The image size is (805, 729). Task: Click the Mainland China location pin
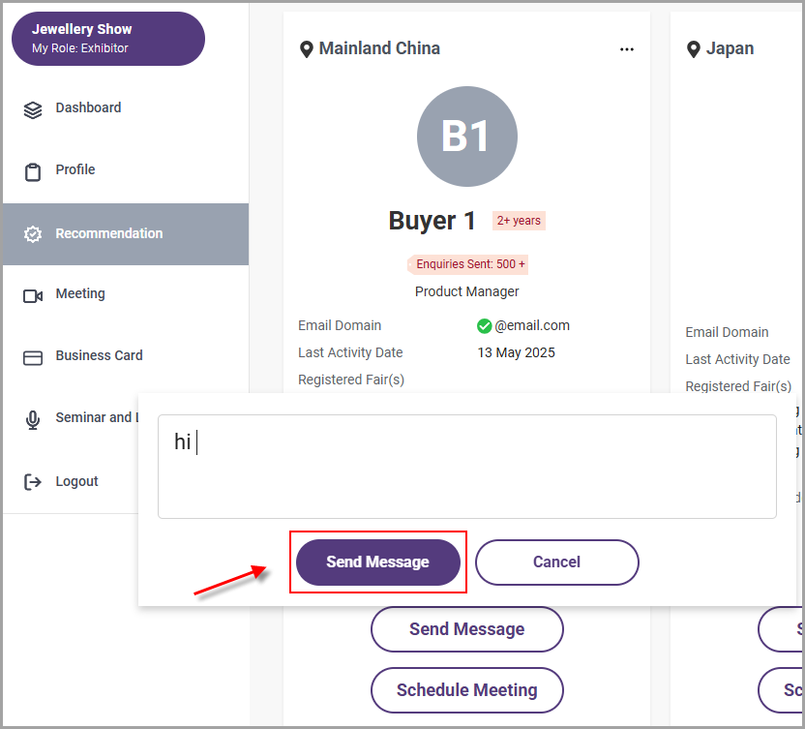(307, 49)
